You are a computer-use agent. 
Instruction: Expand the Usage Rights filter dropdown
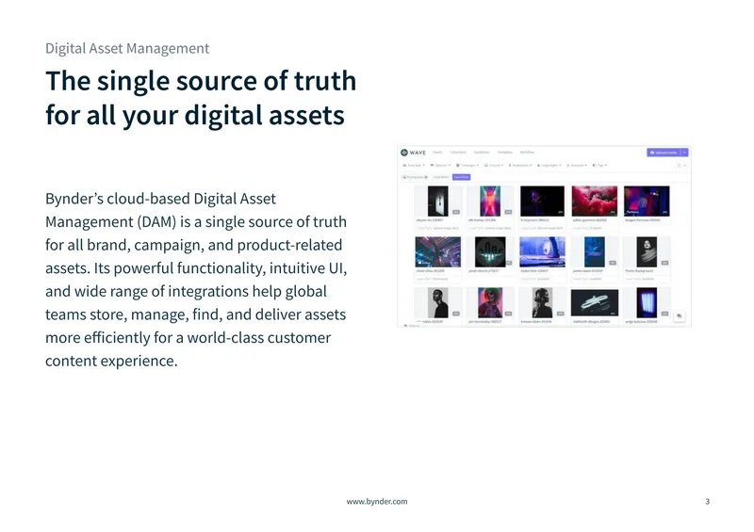pyautogui.click(x=549, y=166)
